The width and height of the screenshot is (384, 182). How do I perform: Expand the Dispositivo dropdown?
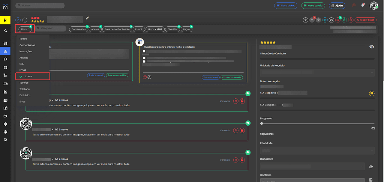click(x=312, y=167)
